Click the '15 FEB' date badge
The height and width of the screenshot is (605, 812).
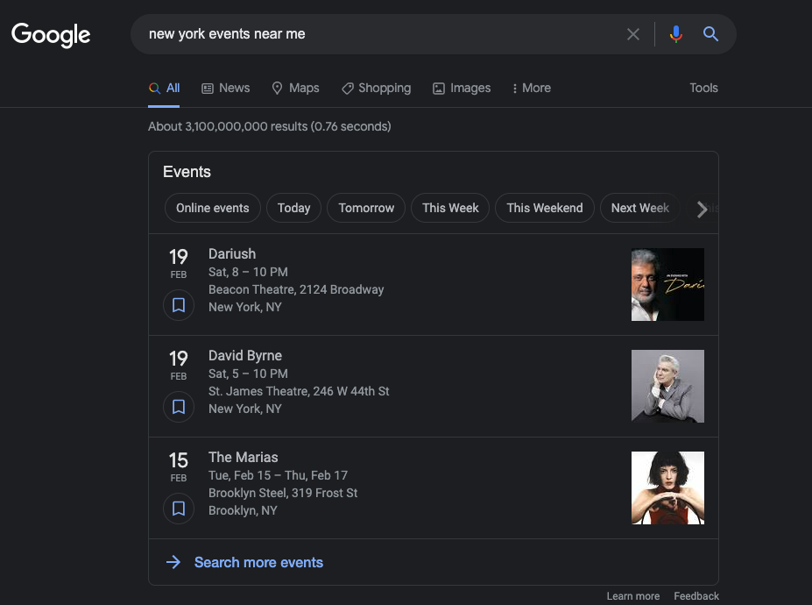(179, 466)
